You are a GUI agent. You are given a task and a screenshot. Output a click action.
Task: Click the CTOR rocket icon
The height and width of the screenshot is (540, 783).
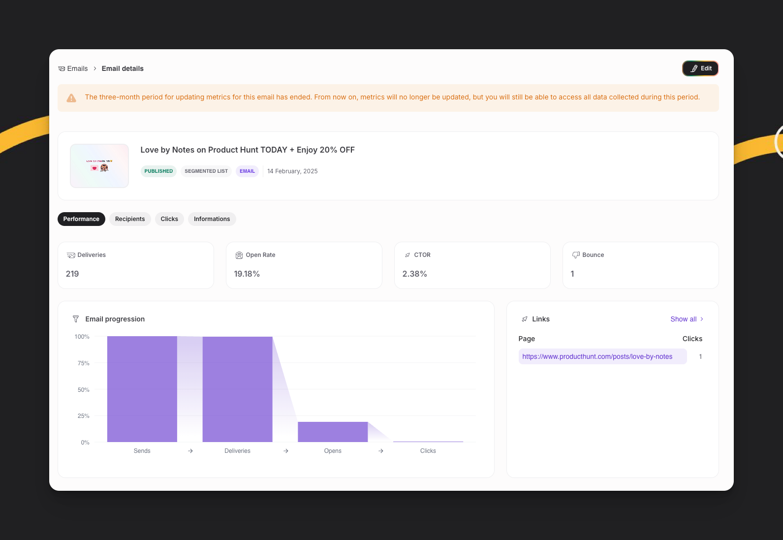tap(407, 255)
